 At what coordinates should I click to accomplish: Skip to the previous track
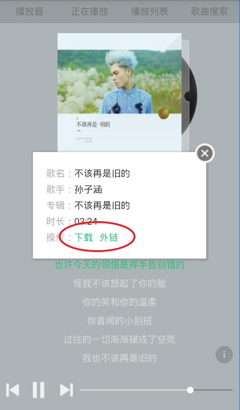(x=13, y=390)
